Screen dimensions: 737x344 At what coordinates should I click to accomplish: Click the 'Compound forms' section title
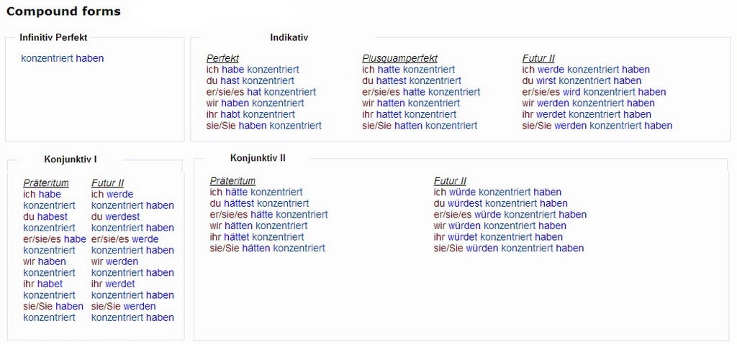63,11
